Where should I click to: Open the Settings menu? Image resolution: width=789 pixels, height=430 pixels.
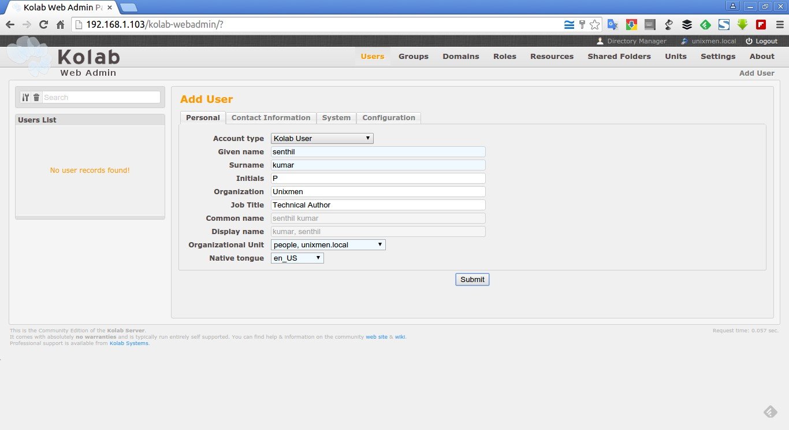(x=718, y=57)
